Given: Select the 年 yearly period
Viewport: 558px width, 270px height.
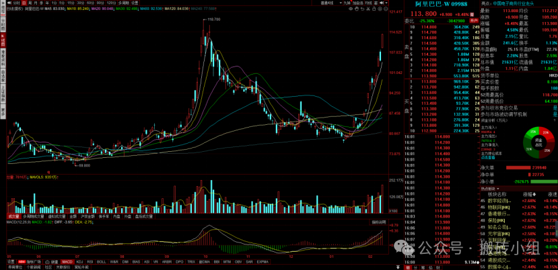Looking at the screenshot, I should tap(47, 3).
